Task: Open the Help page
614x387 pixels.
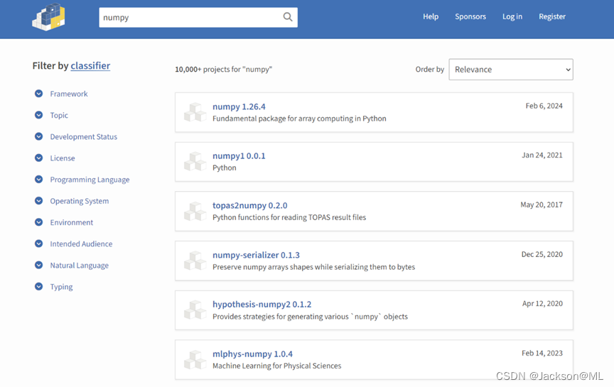Action: coord(431,16)
